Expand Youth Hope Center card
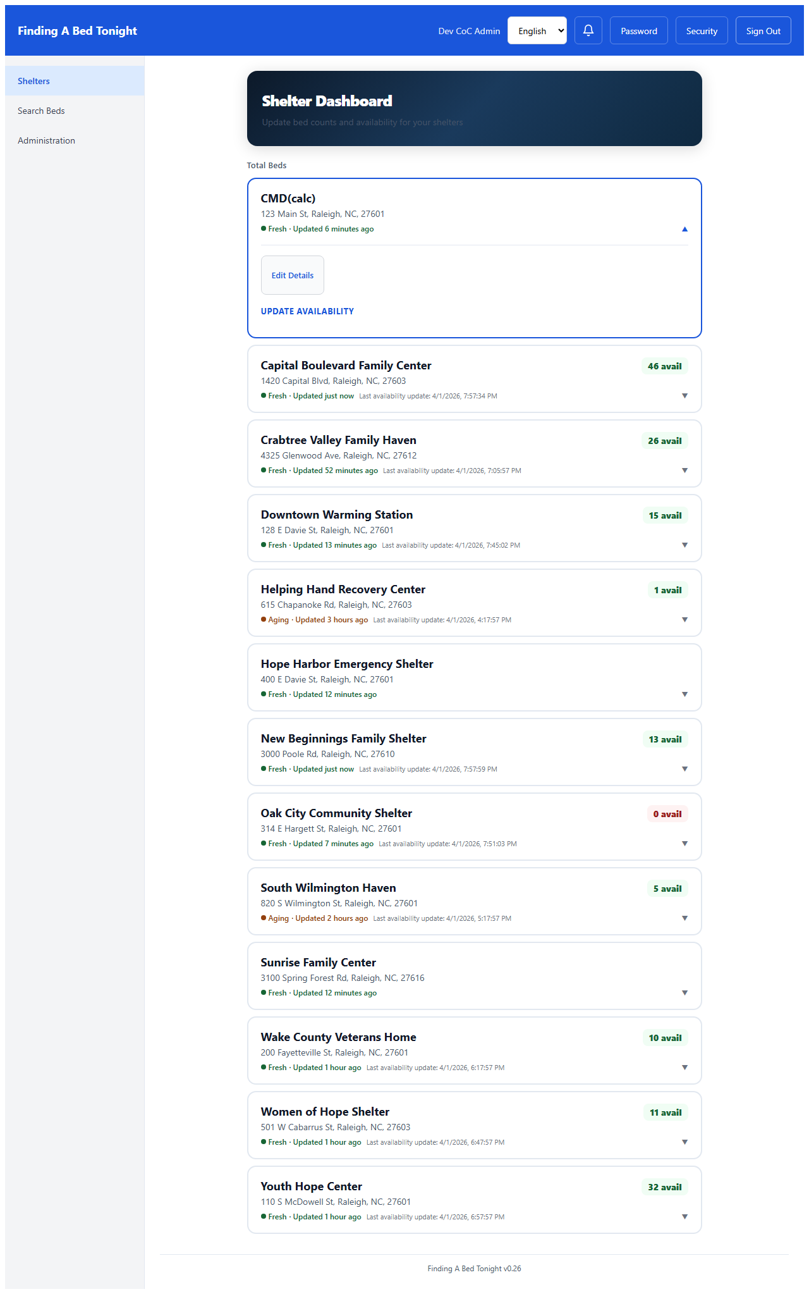809x1294 pixels. click(684, 1217)
